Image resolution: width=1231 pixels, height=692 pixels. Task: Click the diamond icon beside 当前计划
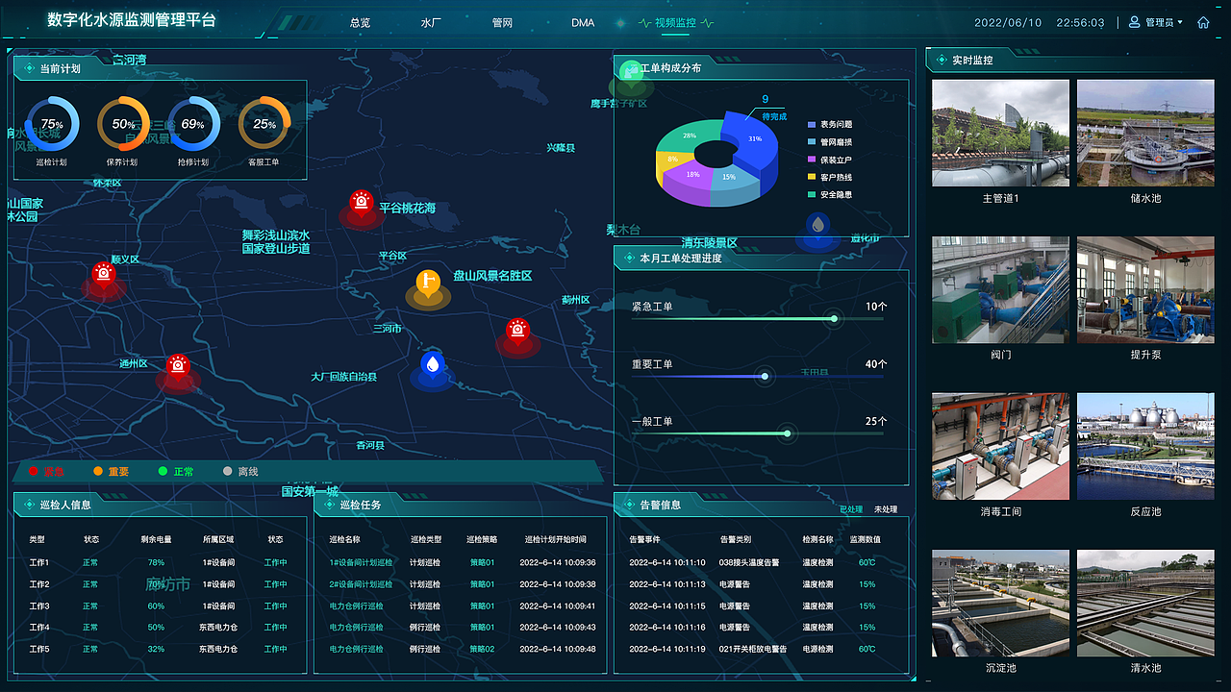pos(29,68)
